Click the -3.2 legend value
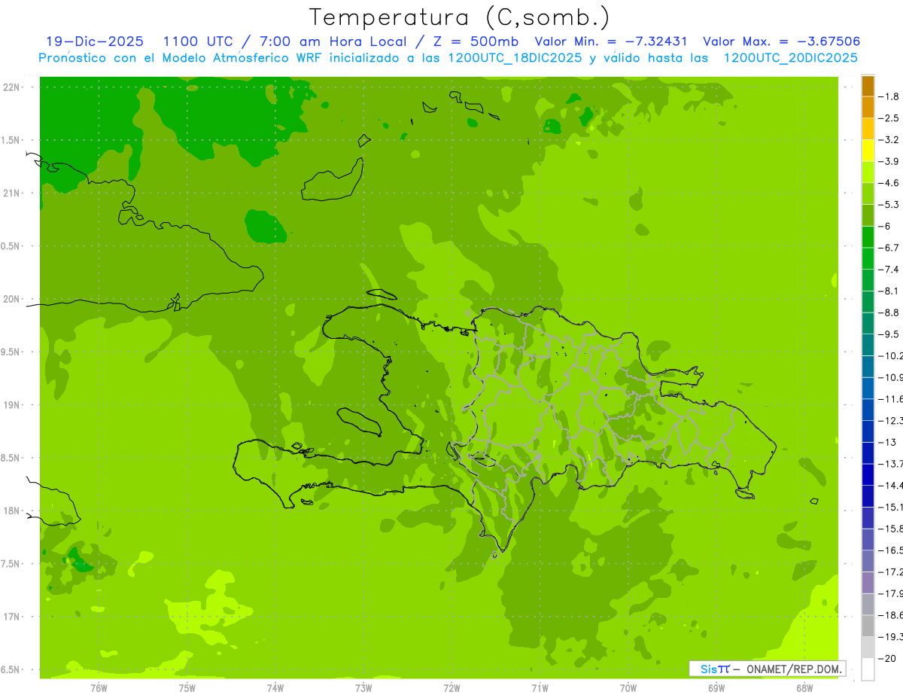Image resolution: width=903 pixels, height=698 pixels. 889,140
